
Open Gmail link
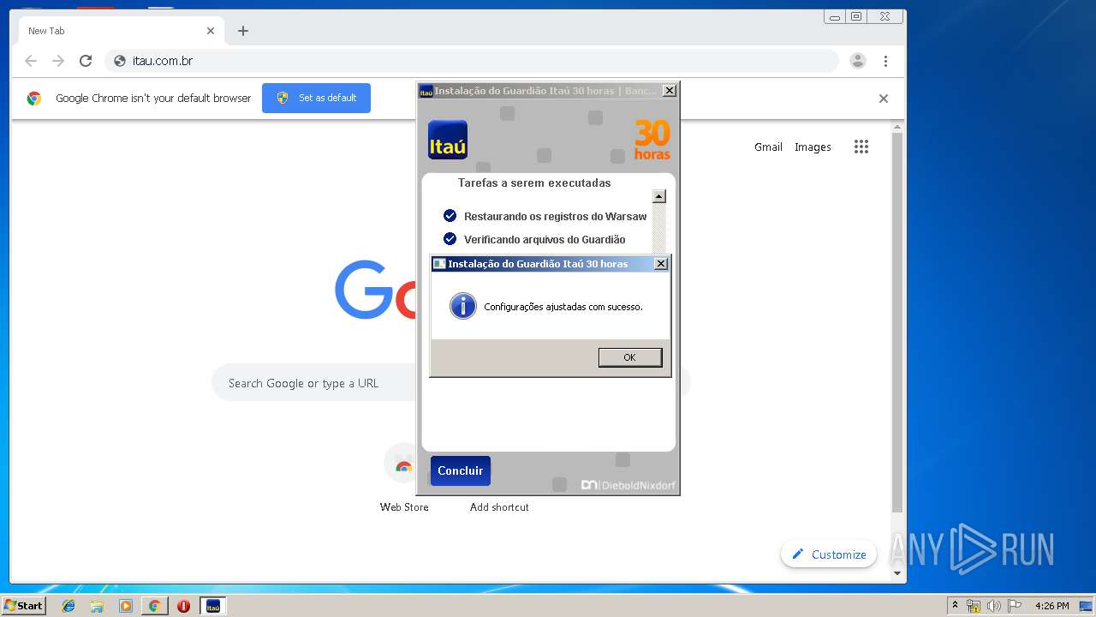[x=768, y=147]
